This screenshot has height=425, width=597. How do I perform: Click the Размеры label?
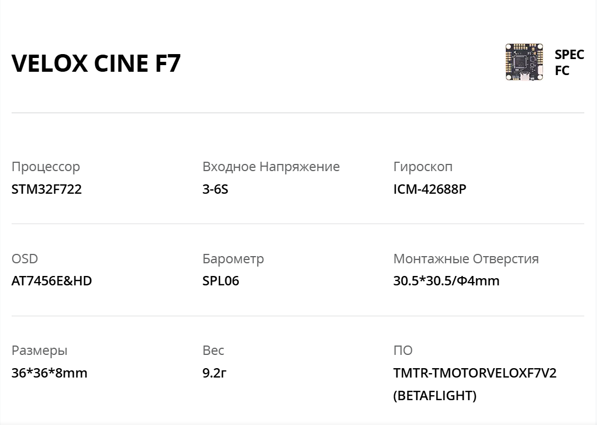(x=40, y=350)
